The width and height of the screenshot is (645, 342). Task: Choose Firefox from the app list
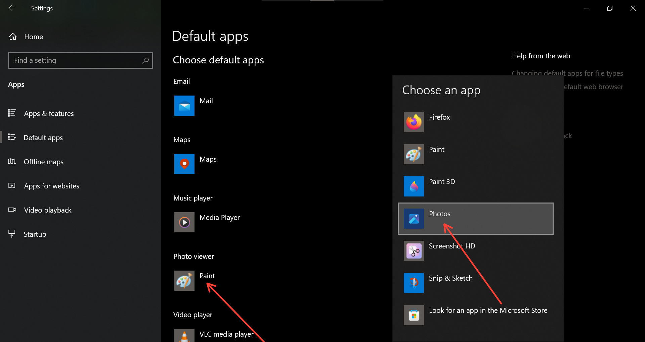pyautogui.click(x=476, y=122)
